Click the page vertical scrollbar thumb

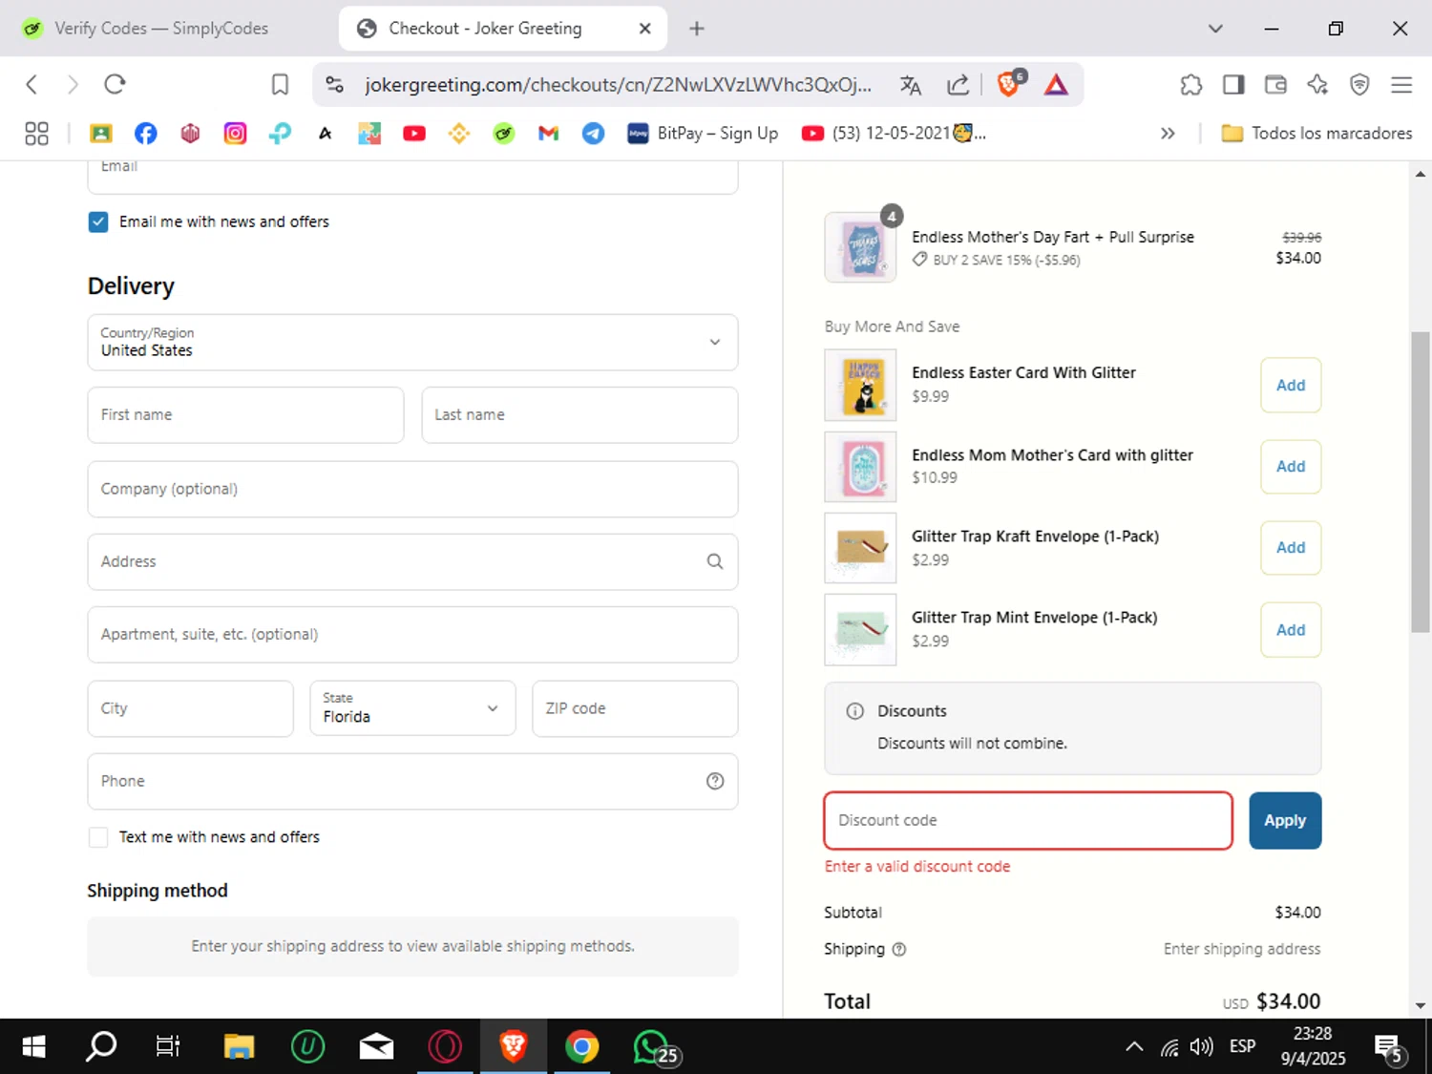click(1420, 482)
